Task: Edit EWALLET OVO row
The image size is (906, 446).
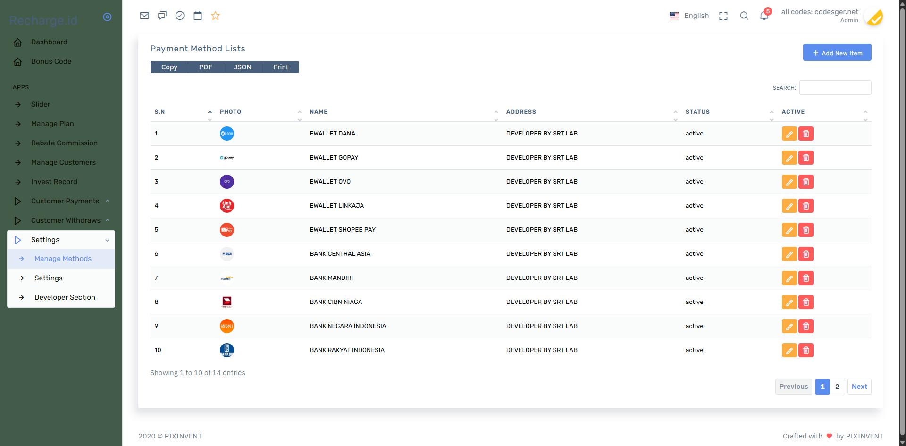Action: [789, 182]
